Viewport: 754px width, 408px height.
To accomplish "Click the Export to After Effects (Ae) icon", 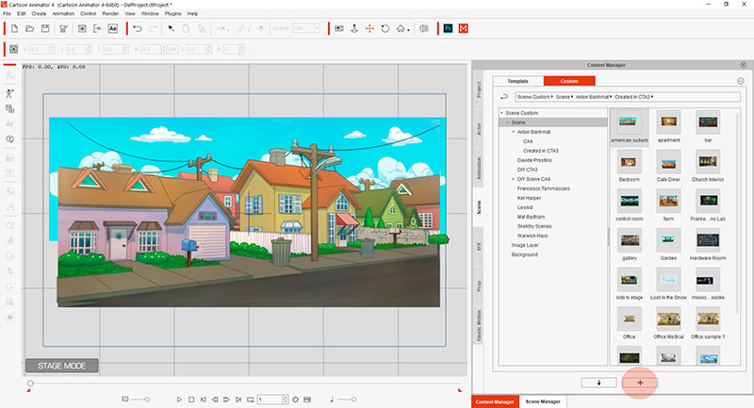I will [112, 29].
